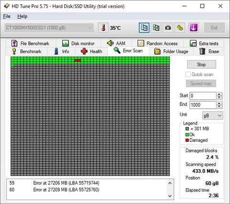Click the 60 gB position value

pos(212,183)
